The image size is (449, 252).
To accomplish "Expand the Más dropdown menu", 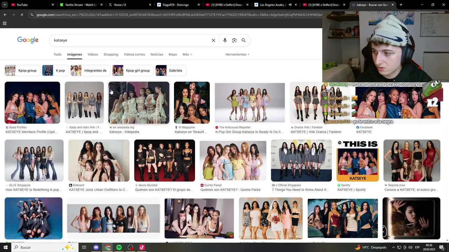I will pos(187,54).
